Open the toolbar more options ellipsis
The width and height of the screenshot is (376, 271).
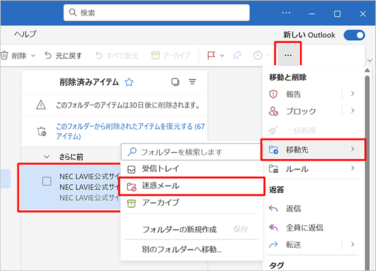288,55
